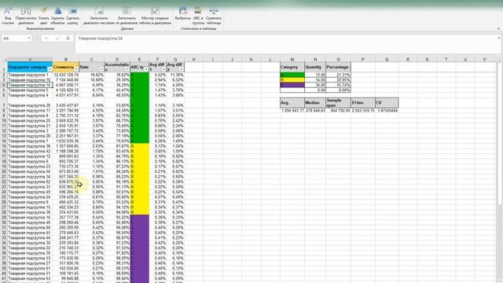Click inside the formula bar text
The image size is (503, 283).
(100, 39)
